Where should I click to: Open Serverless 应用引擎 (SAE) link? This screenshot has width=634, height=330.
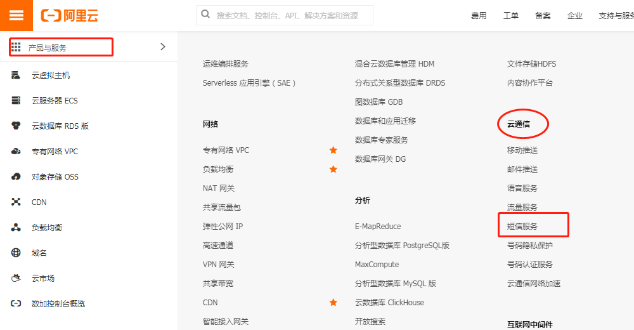249,83
